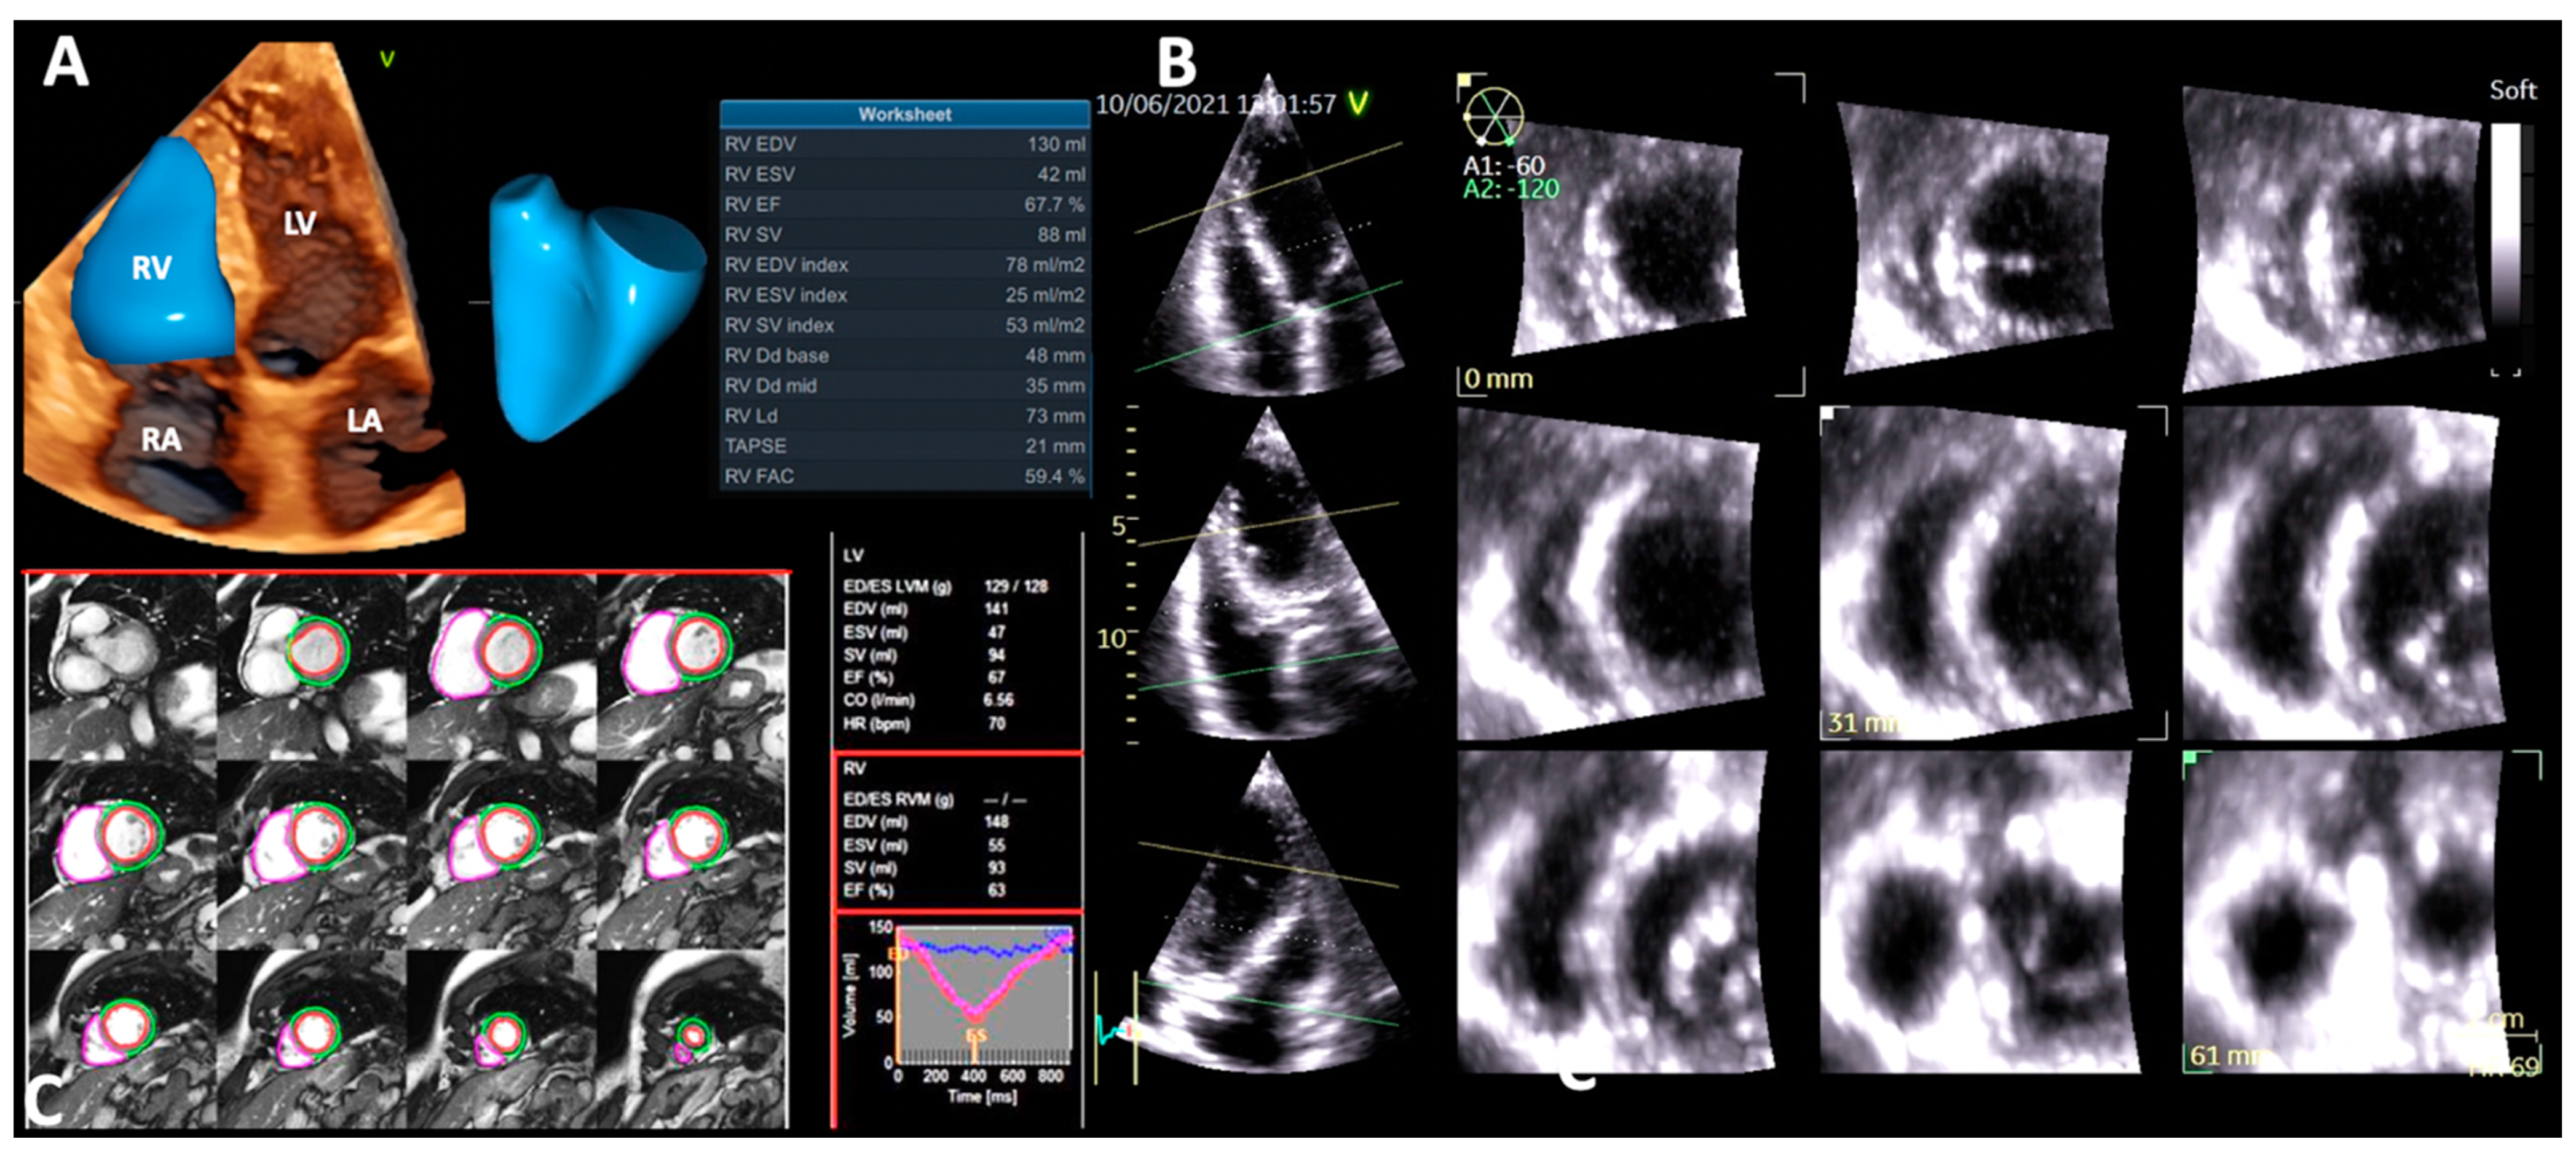
Task: Click the A2: -120 angle label
Action: [x=1510, y=189]
